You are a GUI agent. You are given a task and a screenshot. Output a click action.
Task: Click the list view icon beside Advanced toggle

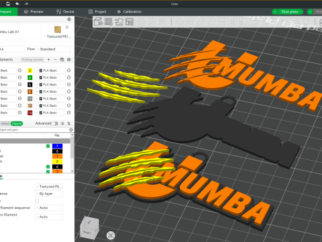[x=62, y=124]
